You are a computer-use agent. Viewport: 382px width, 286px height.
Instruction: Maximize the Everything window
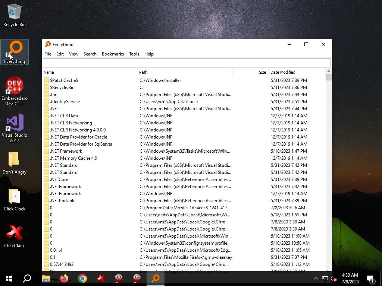click(306, 44)
